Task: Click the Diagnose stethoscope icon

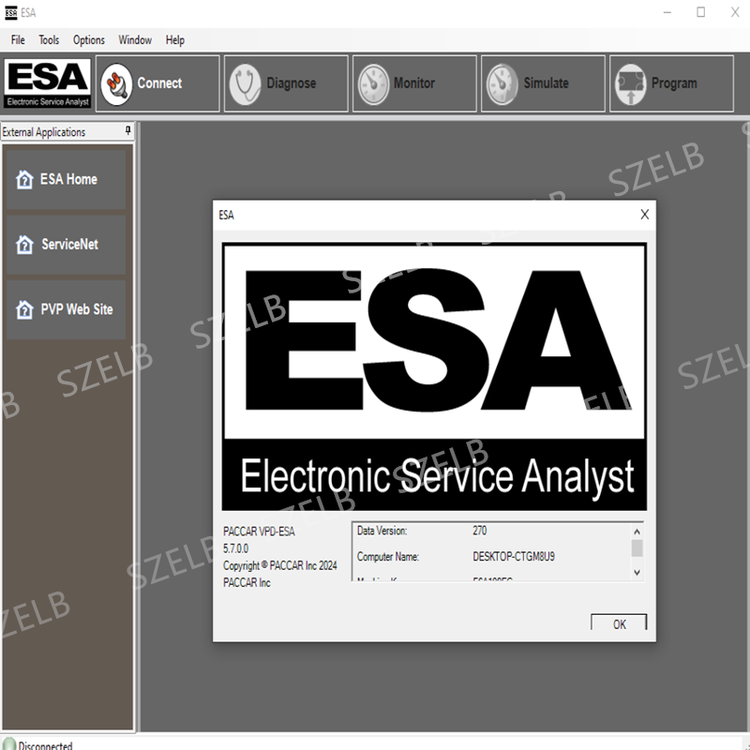Action: pyautogui.click(x=245, y=84)
